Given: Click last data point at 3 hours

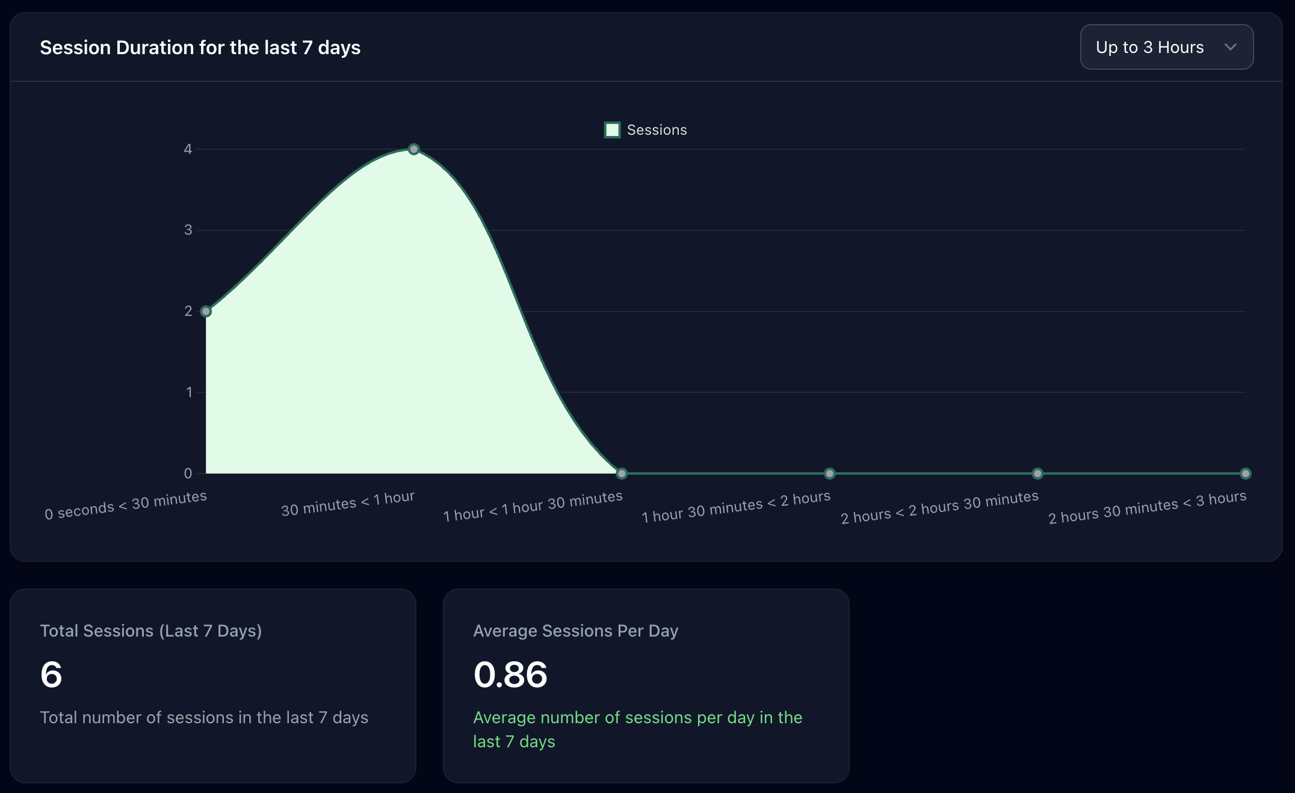Looking at the screenshot, I should point(1245,474).
